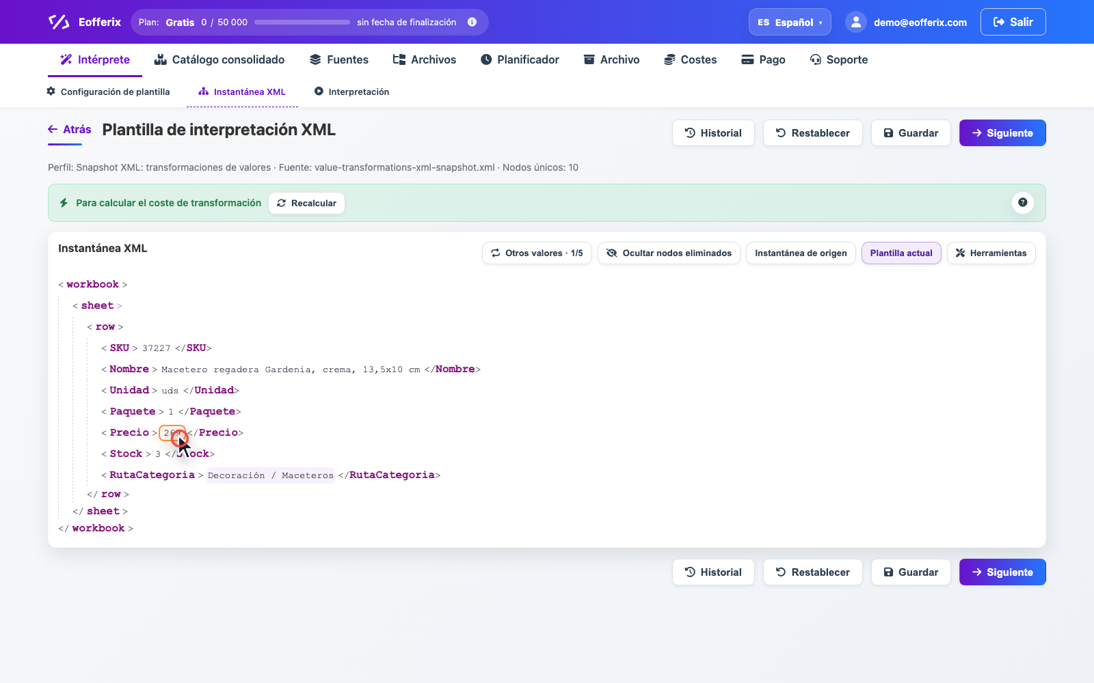Screen dimensions: 1094x683
Task: Open bottom Historial button
Action: [x=713, y=572]
